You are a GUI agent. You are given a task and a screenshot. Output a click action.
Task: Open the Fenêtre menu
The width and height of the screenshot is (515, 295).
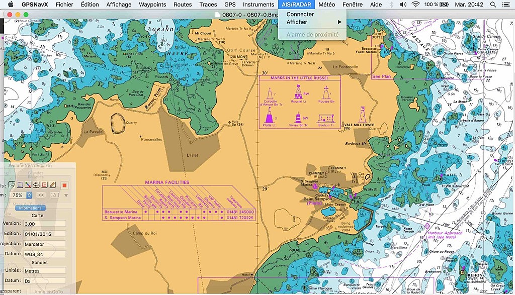point(353,5)
